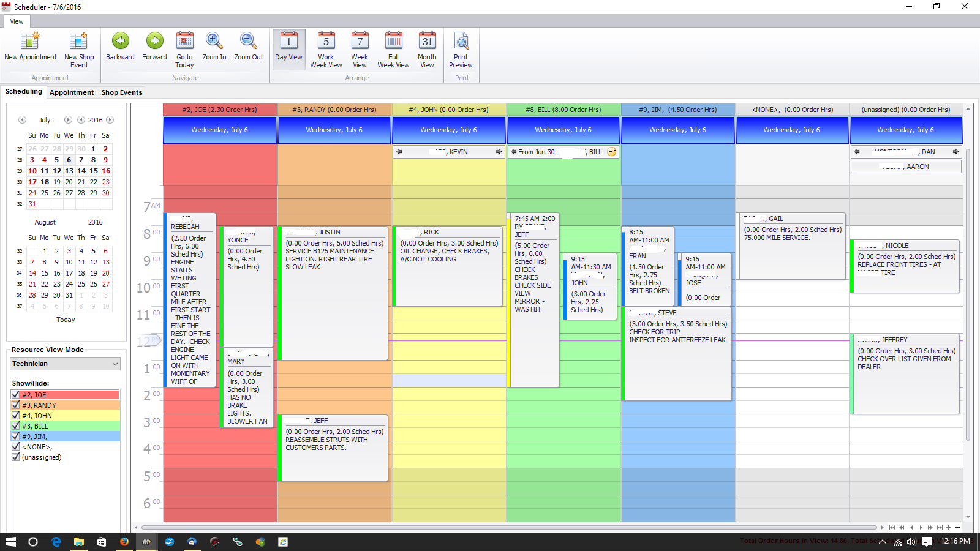Viewport: 980px width, 551px height.
Task: Open STEVE check for trip appointment
Action: [x=677, y=354]
